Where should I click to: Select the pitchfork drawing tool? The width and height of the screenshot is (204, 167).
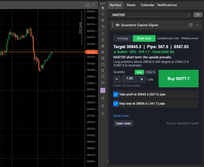click(x=103, y=52)
